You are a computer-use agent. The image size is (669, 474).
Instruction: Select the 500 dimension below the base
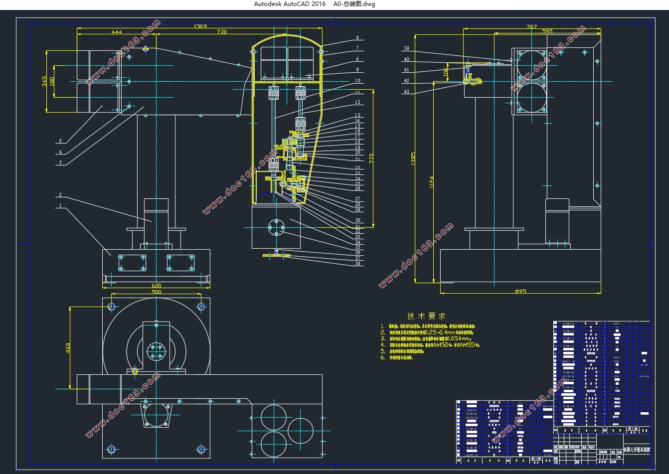point(157,292)
